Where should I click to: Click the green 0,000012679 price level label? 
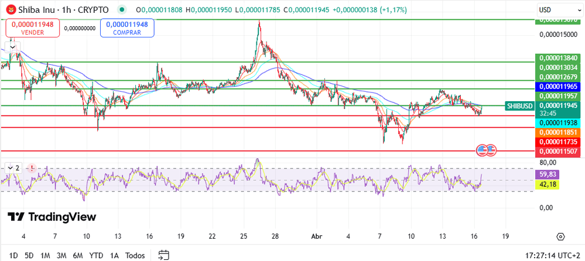pyautogui.click(x=558, y=77)
